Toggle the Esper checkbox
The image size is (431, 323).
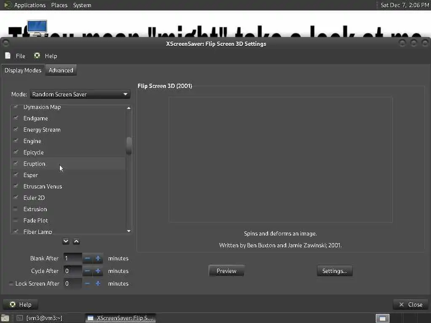point(16,175)
